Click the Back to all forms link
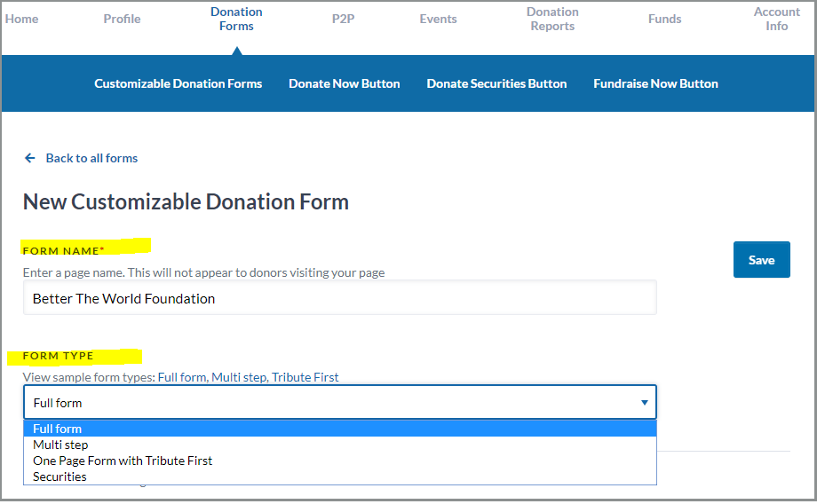Screen dimensions: 817x504 91,158
